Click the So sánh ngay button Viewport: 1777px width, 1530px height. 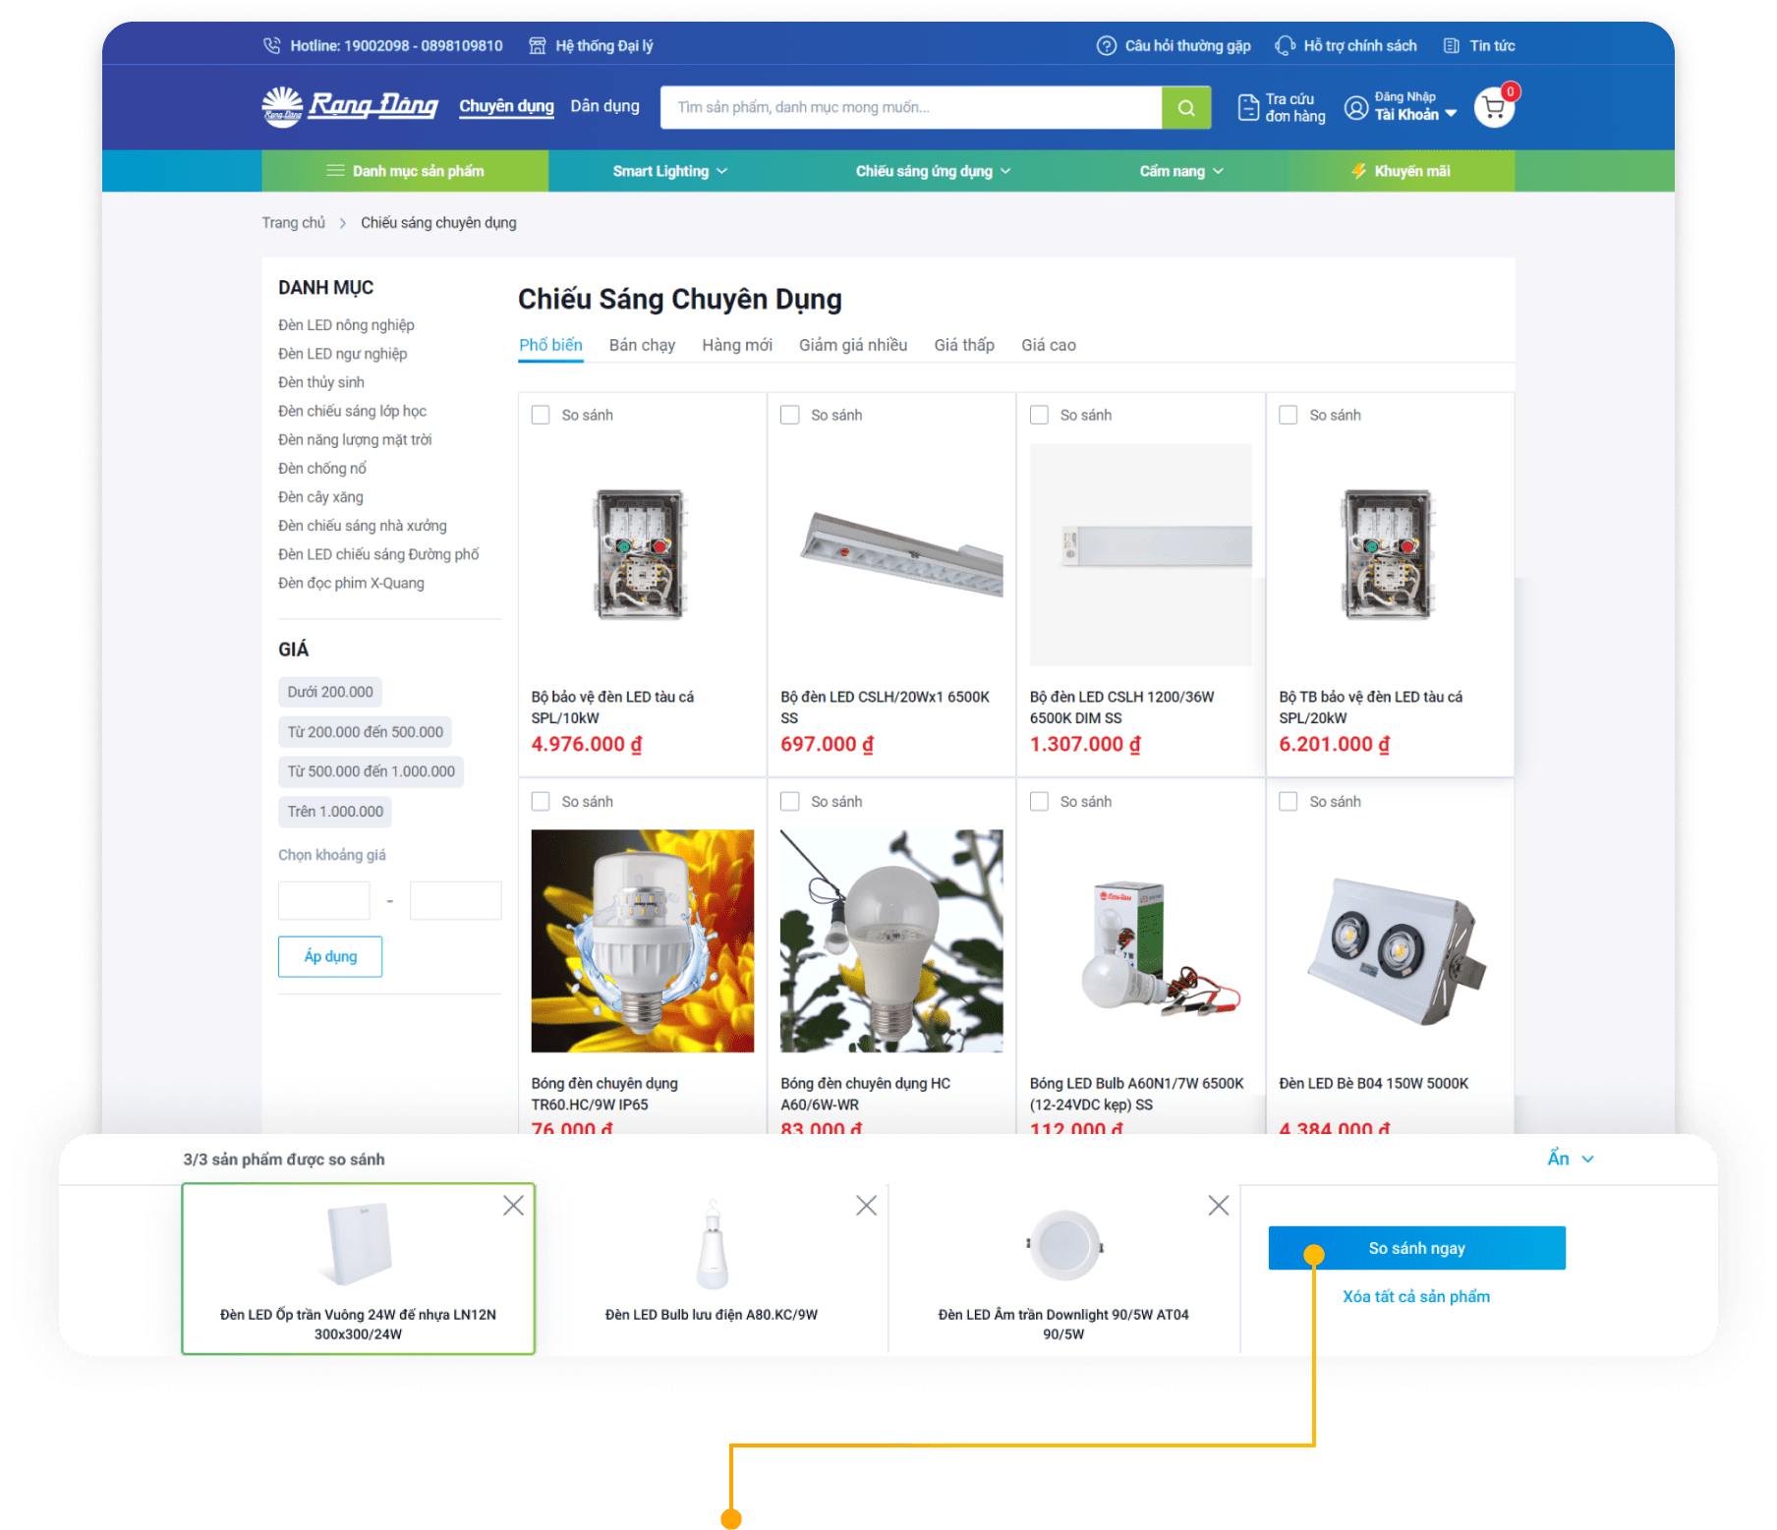pyautogui.click(x=1416, y=1248)
